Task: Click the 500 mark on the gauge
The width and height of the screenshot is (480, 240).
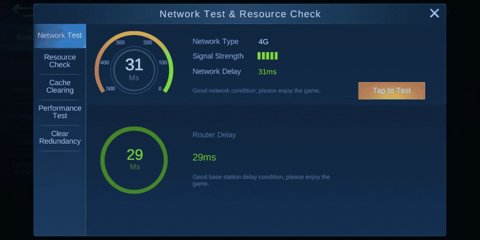Action: point(110,89)
